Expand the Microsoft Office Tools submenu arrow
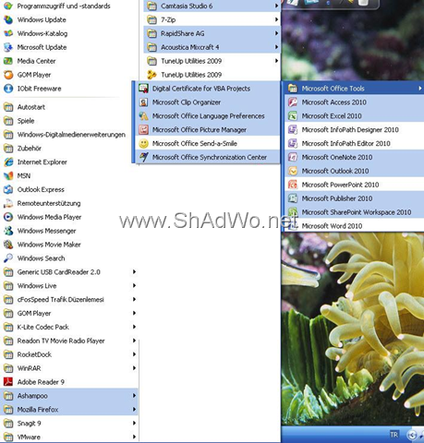This screenshot has width=424, height=443. point(419,89)
